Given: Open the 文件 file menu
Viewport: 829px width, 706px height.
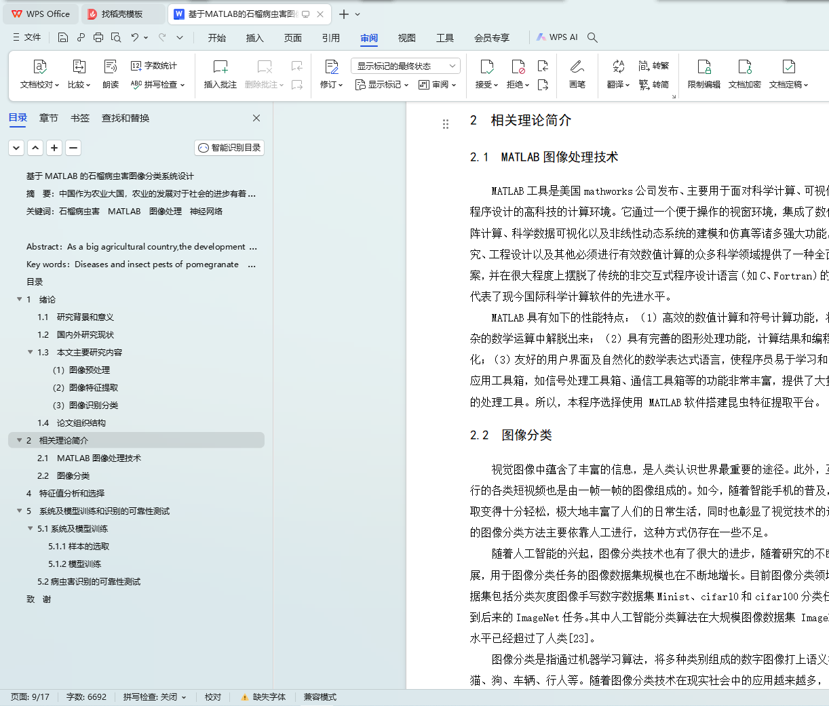Looking at the screenshot, I should 27,37.
